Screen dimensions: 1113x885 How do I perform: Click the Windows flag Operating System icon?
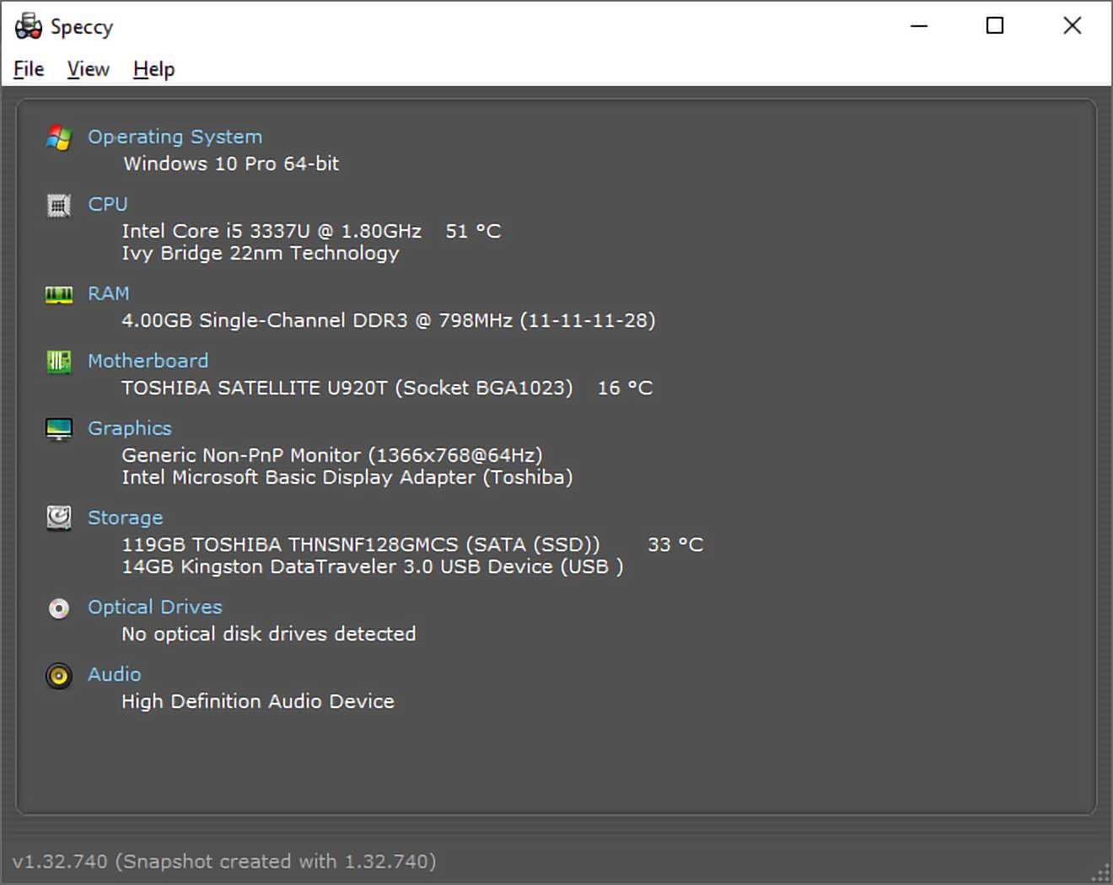pos(58,137)
